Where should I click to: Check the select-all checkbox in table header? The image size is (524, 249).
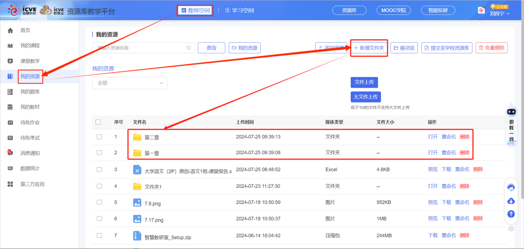coord(99,122)
